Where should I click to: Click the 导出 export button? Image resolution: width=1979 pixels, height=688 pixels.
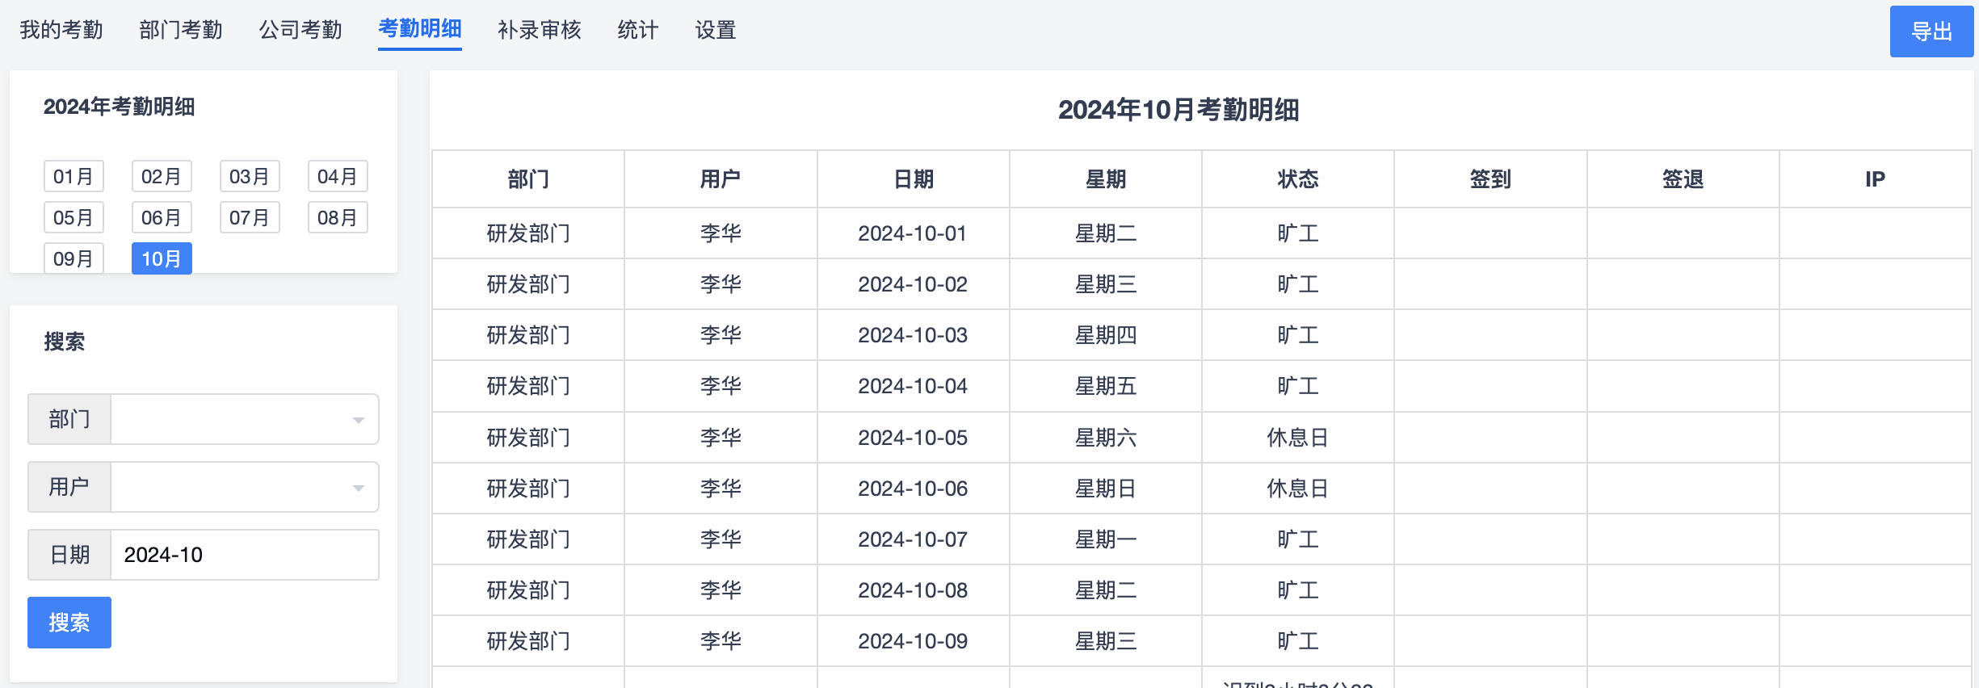[1931, 31]
